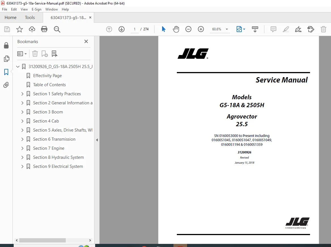The image size is (331, 247).
Task: Print the document
Action: (x=44, y=29)
